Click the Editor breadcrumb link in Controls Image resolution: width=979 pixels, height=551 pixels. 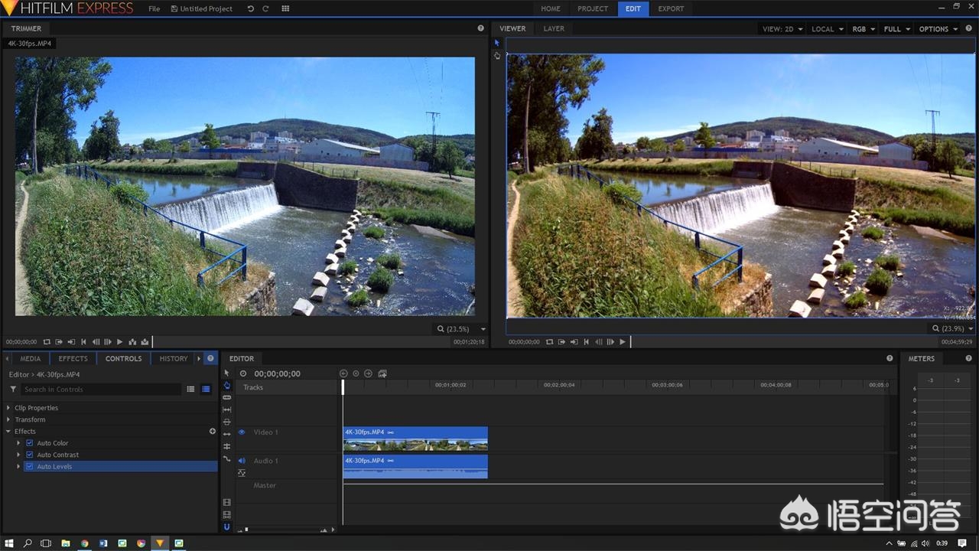coord(19,374)
